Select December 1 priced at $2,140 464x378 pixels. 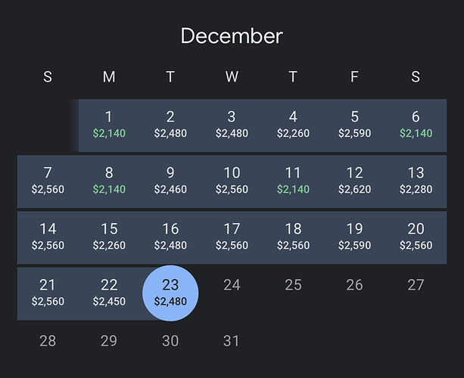coord(109,125)
